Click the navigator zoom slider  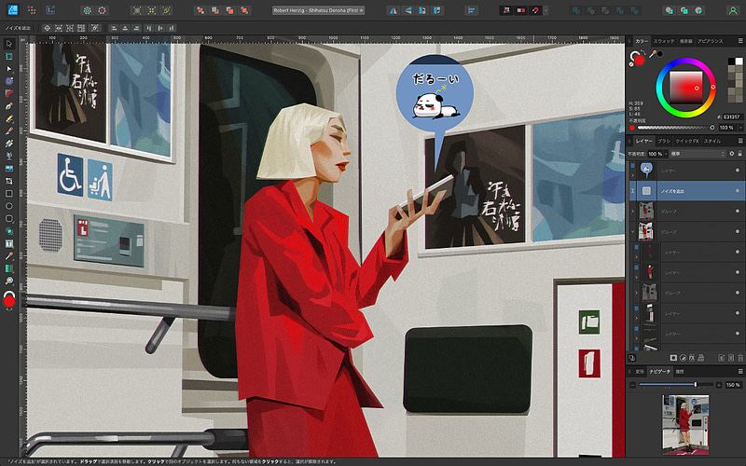[675, 385]
